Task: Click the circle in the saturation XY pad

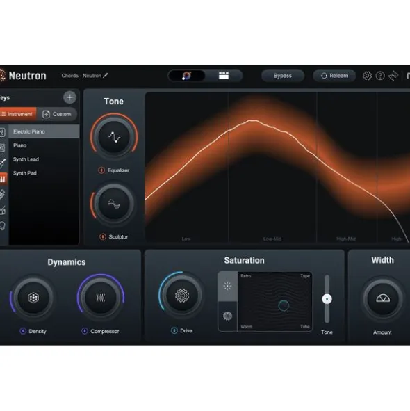Action: click(x=284, y=305)
